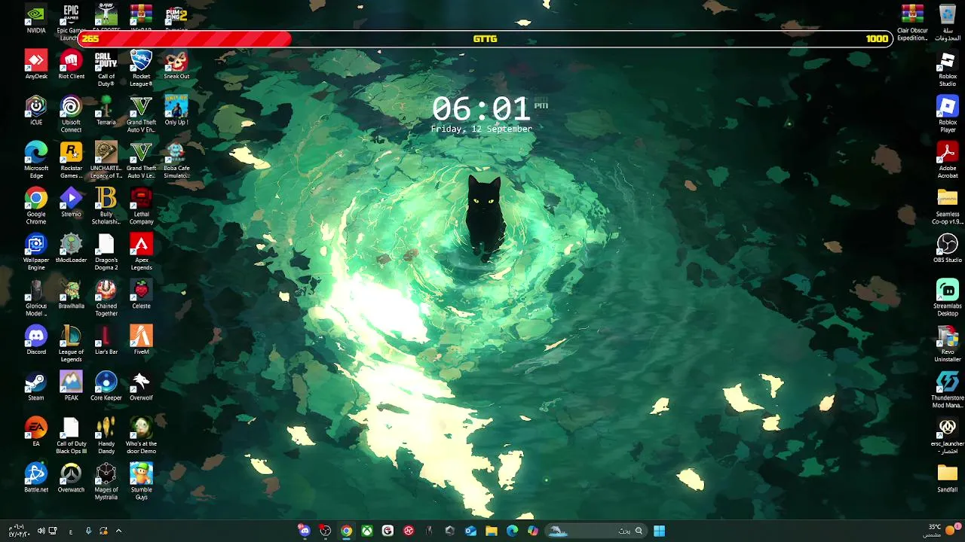Select the UNCHARTED Legacy of Thieves icon
Image resolution: width=965 pixels, height=542 pixels.
(x=106, y=160)
